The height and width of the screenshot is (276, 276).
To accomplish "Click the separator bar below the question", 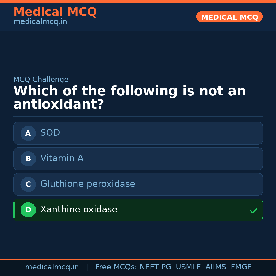I will (138, 117).
